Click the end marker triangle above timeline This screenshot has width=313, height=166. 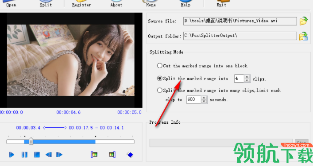point(96,136)
